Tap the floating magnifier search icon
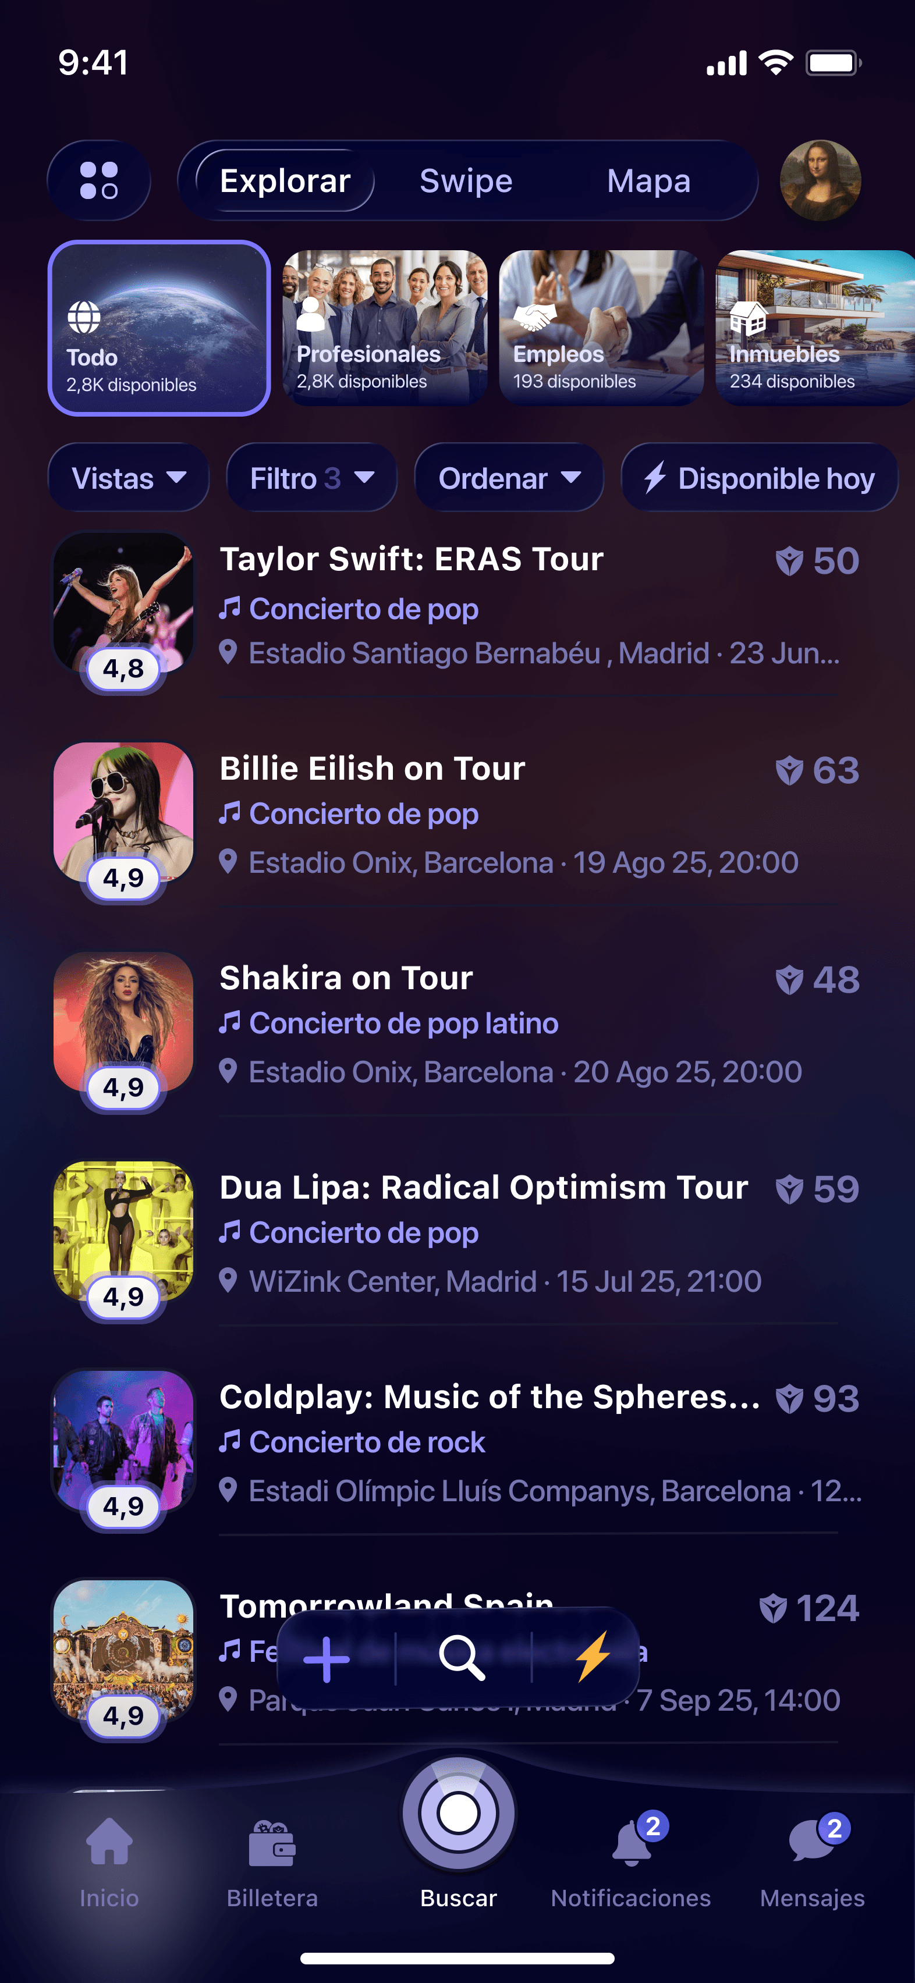Screen dimensions: 915x1983 pos(462,1657)
